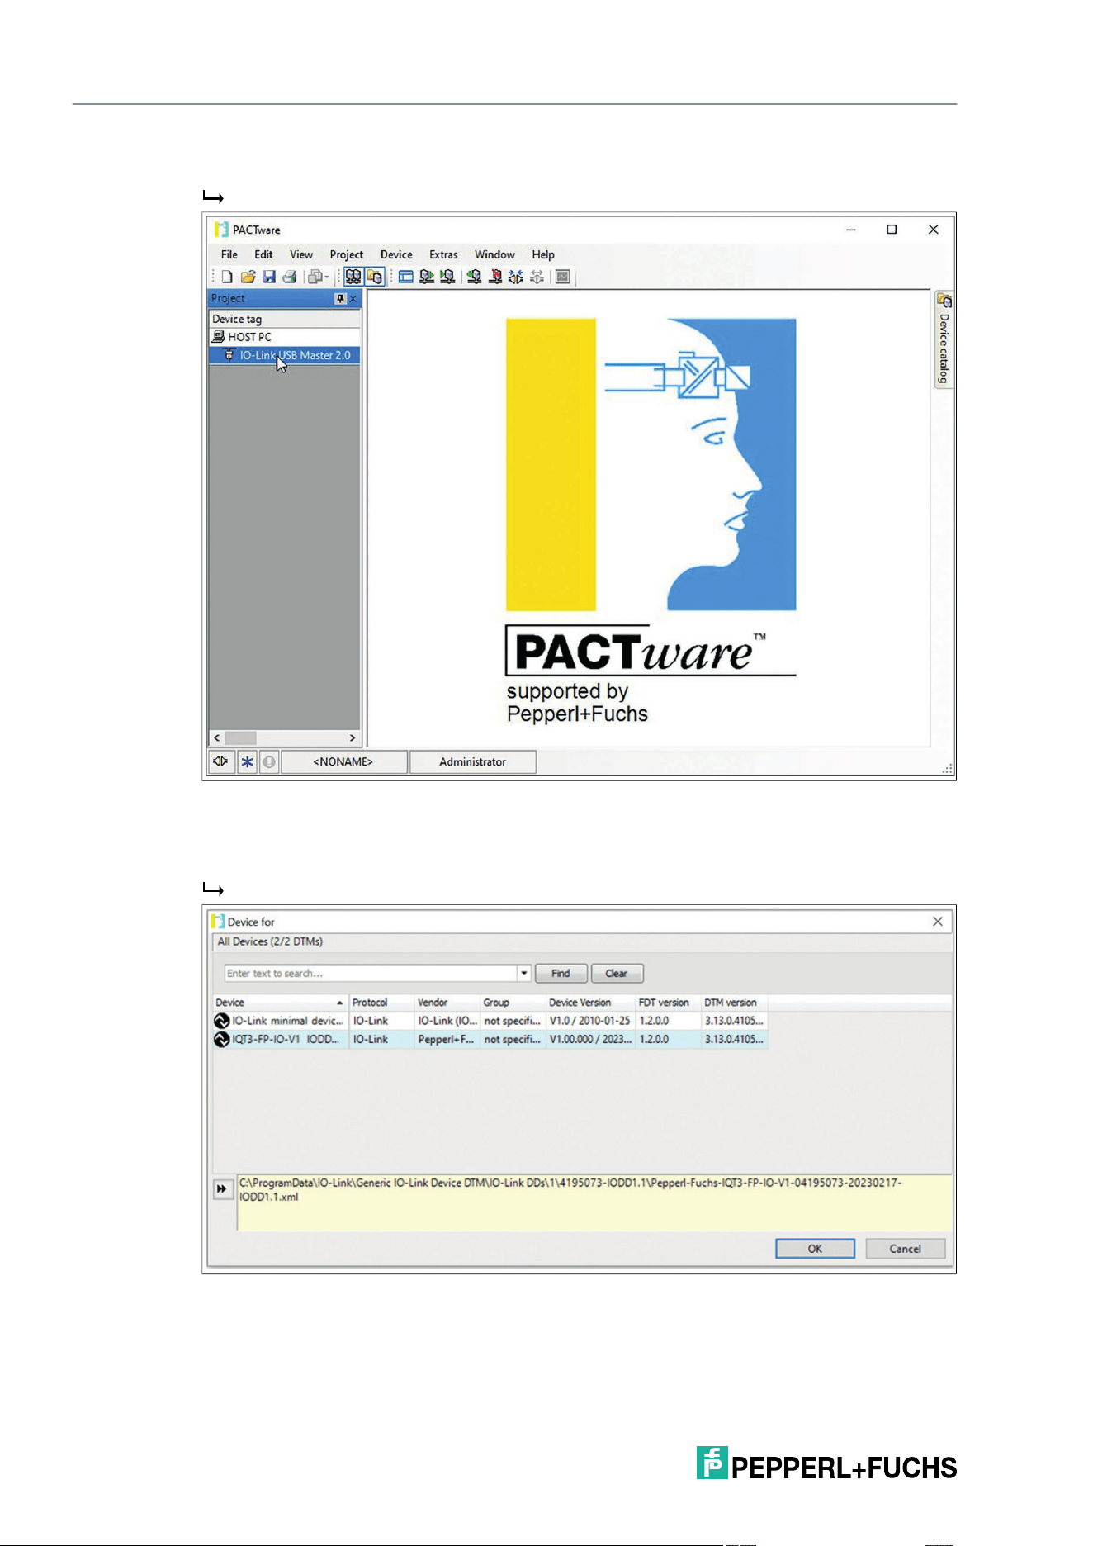The width and height of the screenshot is (1093, 1546).
Task: Sort by the DTM version column header
Action: [735, 1003]
